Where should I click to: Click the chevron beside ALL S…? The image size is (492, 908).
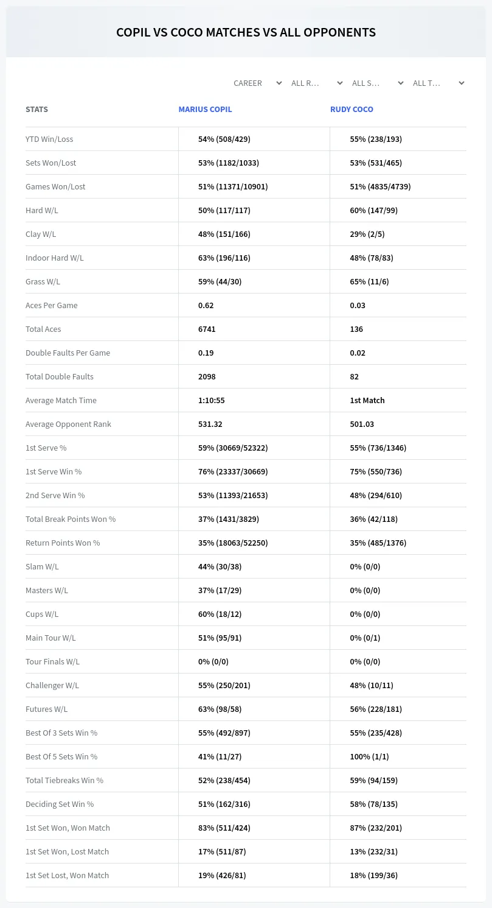pyautogui.click(x=401, y=83)
